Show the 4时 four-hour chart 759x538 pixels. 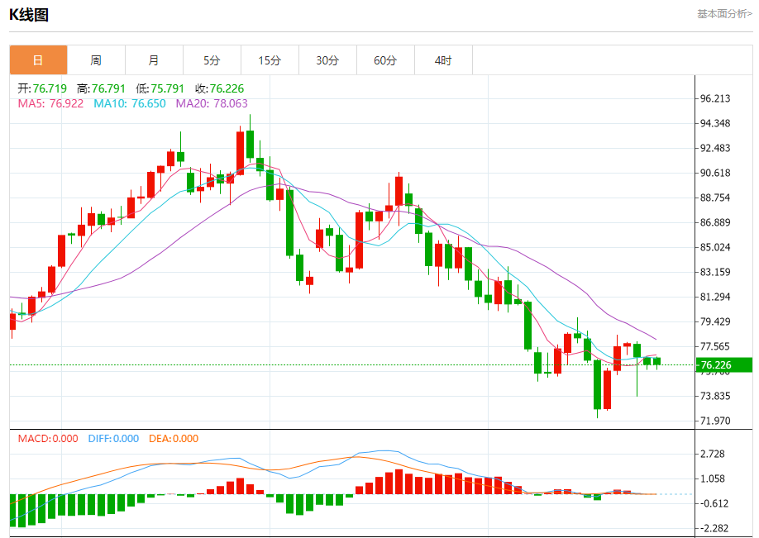(x=443, y=60)
